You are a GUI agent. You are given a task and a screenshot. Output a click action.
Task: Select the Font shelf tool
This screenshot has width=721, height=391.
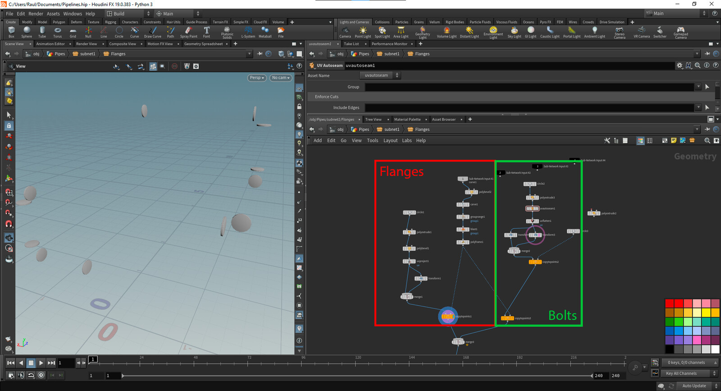point(206,32)
